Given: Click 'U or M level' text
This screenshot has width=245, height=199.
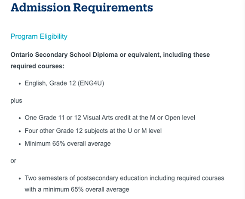Looking at the screenshot, I should (144, 131).
